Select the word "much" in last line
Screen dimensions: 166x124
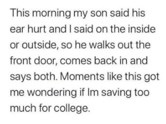pos(23,108)
